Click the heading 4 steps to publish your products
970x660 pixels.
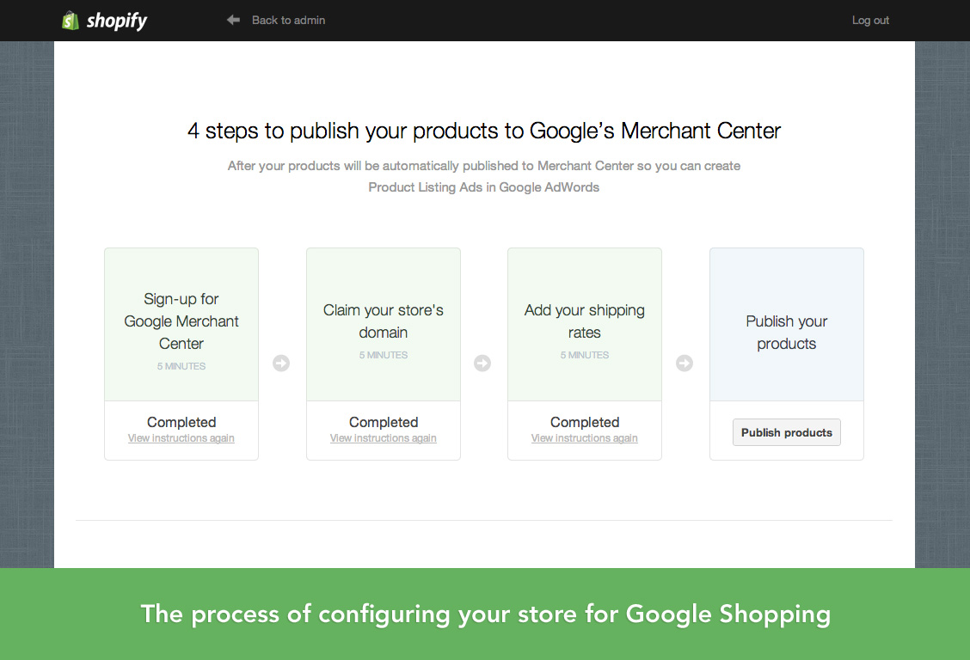484,131
